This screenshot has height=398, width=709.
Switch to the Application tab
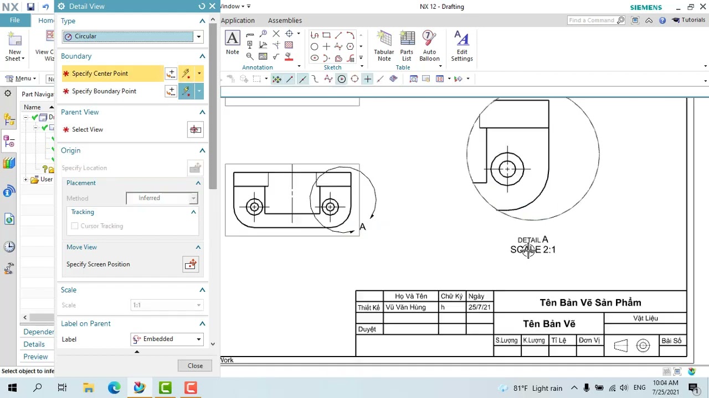tap(238, 20)
